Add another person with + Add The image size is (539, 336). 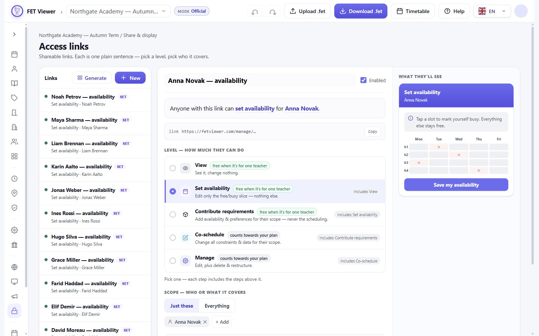coord(222,322)
